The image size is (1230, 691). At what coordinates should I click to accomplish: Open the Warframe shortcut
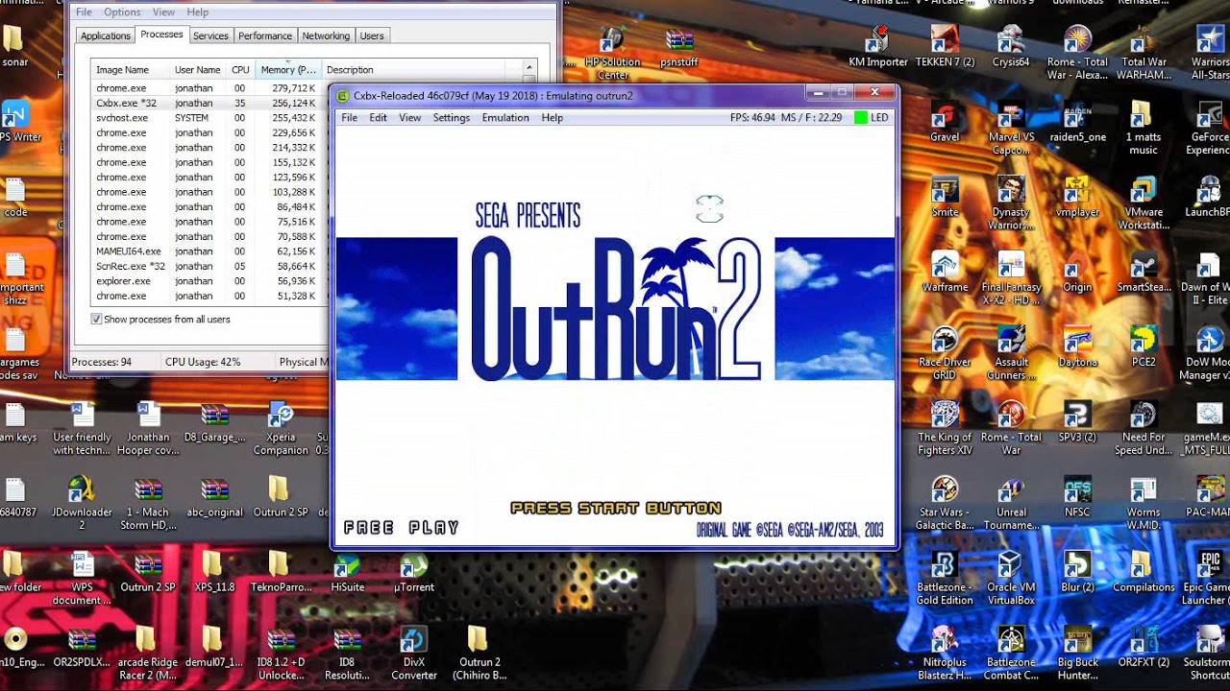point(945,270)
